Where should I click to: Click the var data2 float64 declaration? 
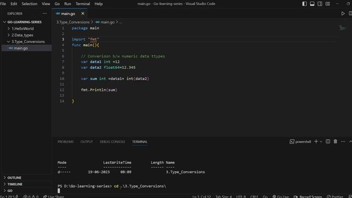click(108, 67)
